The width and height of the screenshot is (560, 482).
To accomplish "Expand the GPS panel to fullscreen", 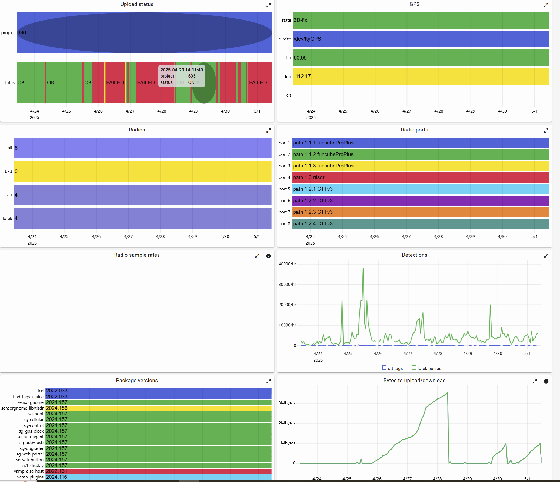I will 546,5.
